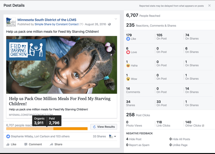Click the Haha emoji reaction icon
This screenshot has width=215, height=154.
[x=128, y=66]
